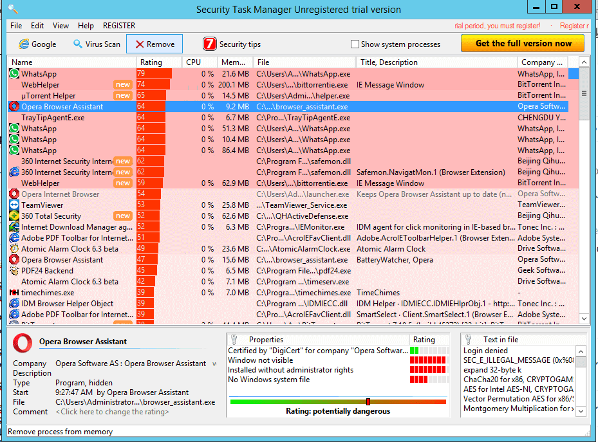Sort by the Title, Description column header

436,62
